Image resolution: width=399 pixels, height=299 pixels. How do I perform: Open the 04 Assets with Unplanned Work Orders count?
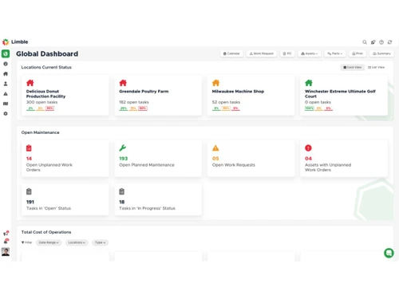point(308,159)
